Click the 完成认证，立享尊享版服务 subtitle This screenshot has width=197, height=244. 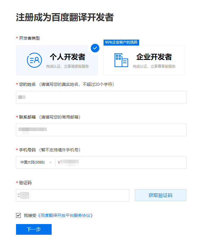click(x=154, y=66)
